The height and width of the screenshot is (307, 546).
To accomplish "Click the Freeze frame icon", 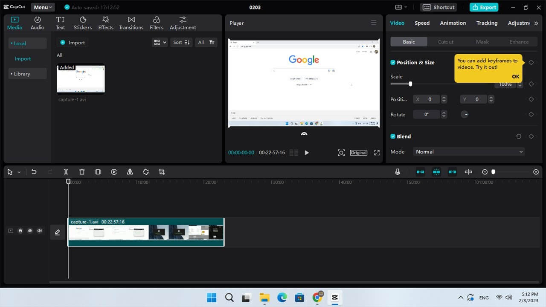I will [x=98, y=172].
